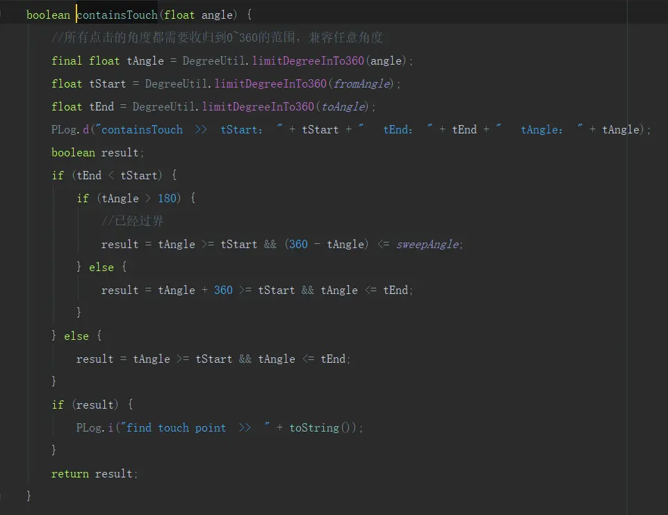Click "tAngle <= tEnd" in the last result assignment
Screen dimensions: 668x515
302,359
